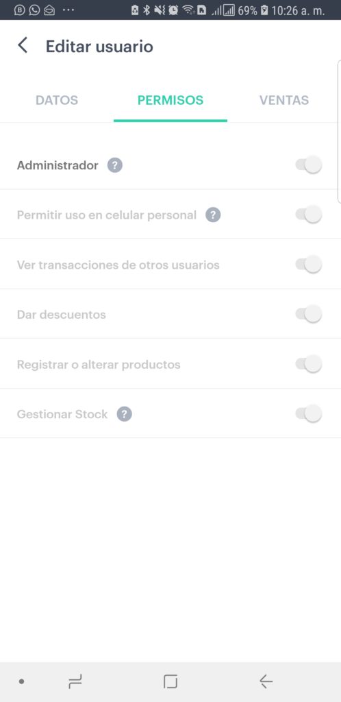Switch to the DATOS tab
Screen dimensions: 341x702
coord(57,100)
